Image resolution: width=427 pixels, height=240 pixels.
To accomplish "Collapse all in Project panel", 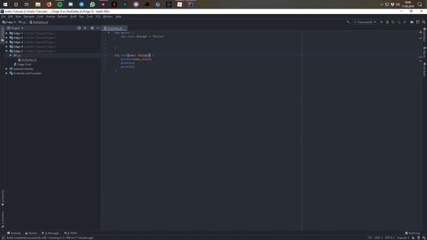I will [85, 28].
